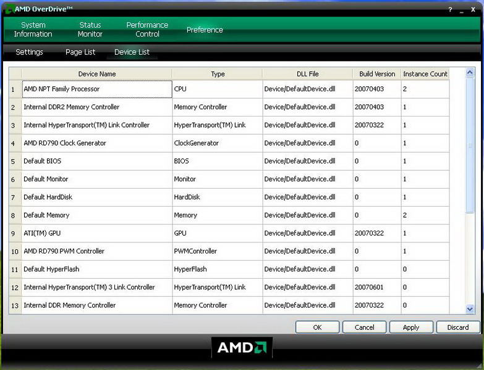Click the Discard button
The image size is (484, 370).
tap(458, 327)
